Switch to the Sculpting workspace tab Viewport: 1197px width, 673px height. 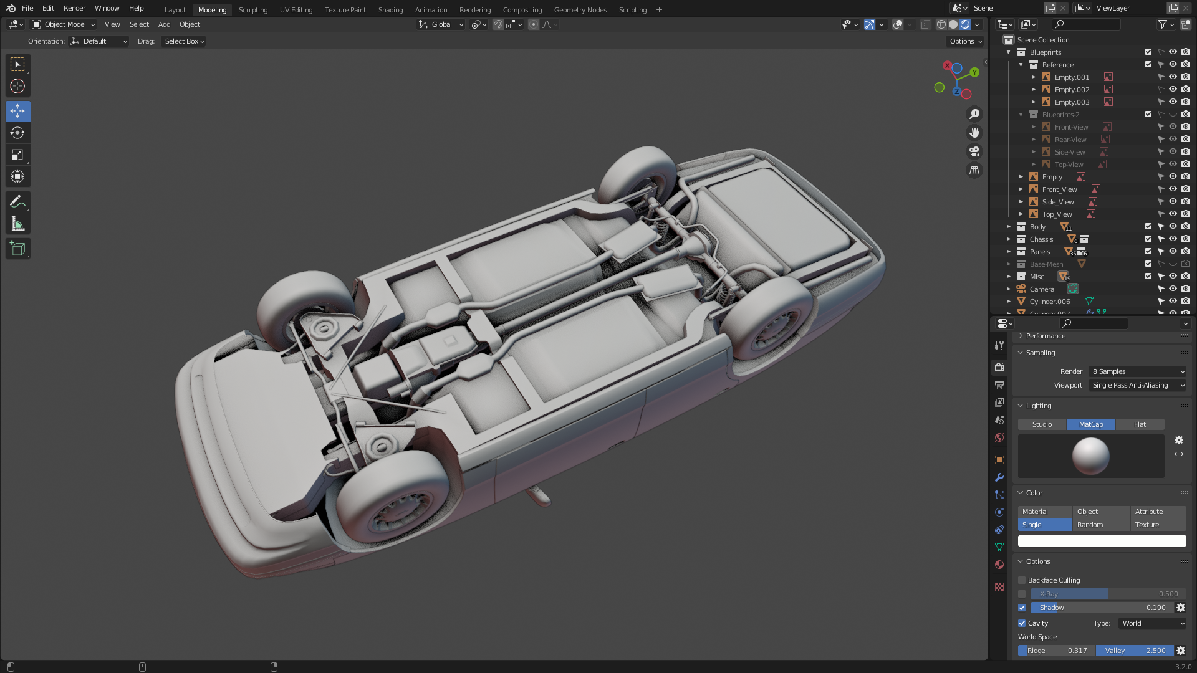pos(252,10)
